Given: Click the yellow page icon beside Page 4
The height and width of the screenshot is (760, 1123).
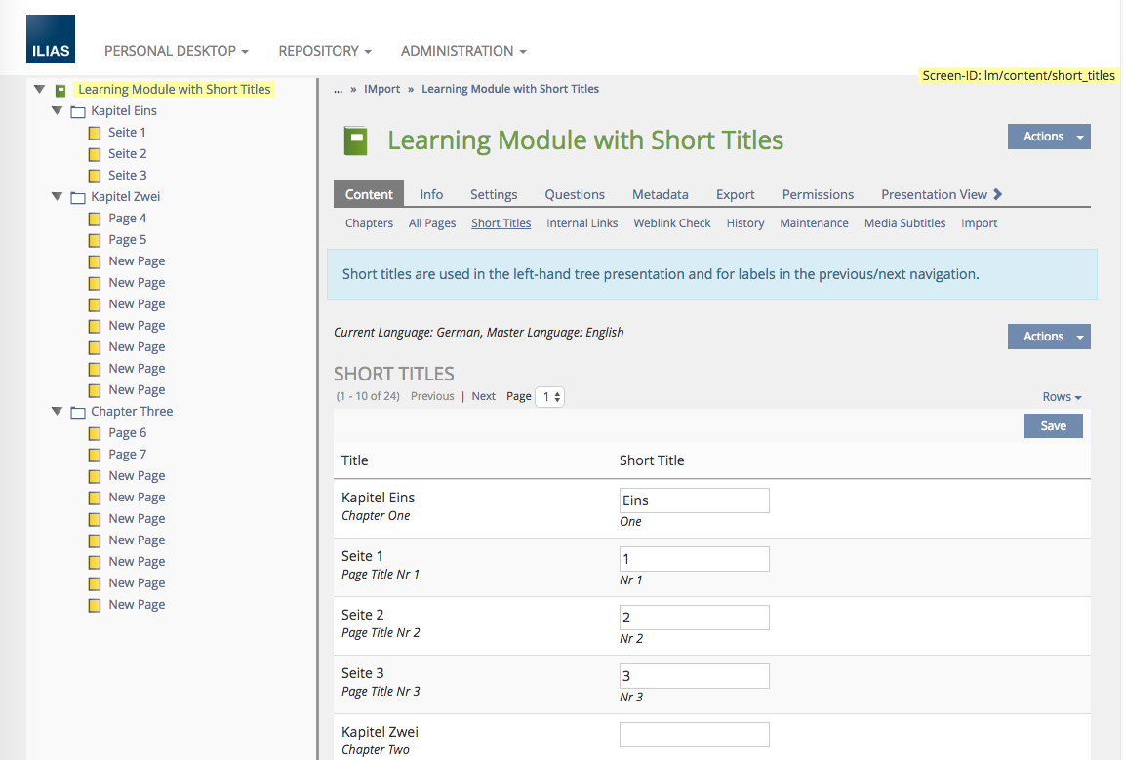Looking at the screenshot, I should tap(95, 219).
